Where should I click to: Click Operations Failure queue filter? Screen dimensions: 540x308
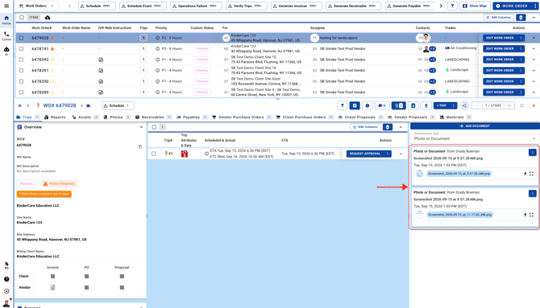197,6
